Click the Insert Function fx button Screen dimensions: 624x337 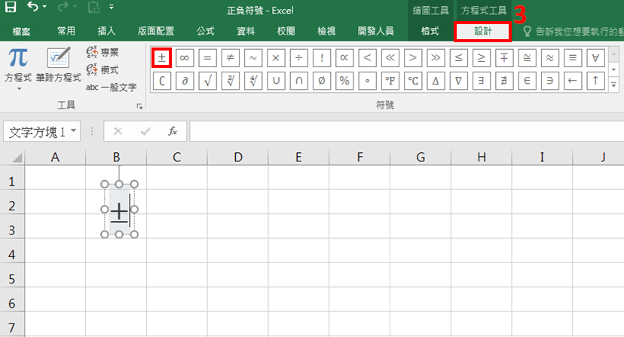pyautogui.click(x=173, y=131)
